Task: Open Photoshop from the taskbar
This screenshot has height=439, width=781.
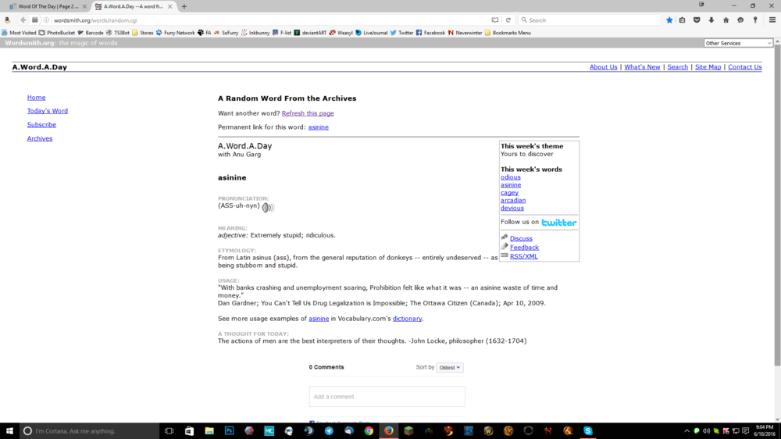Action: [x=229, y=431]
